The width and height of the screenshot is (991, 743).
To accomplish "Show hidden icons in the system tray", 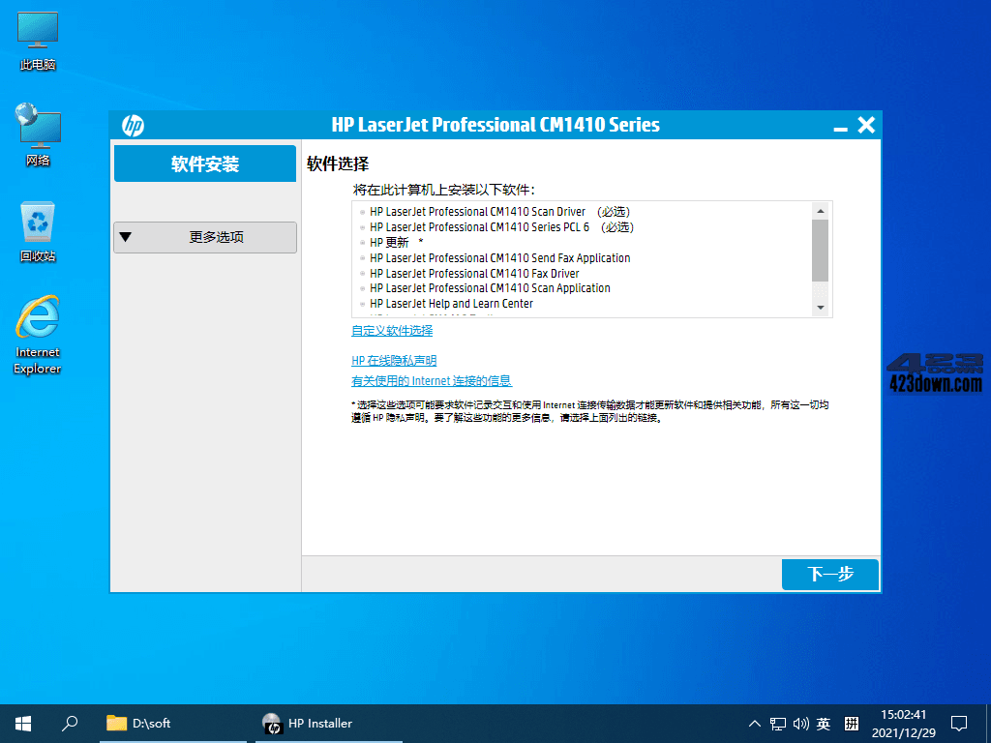I will (754, 723).
